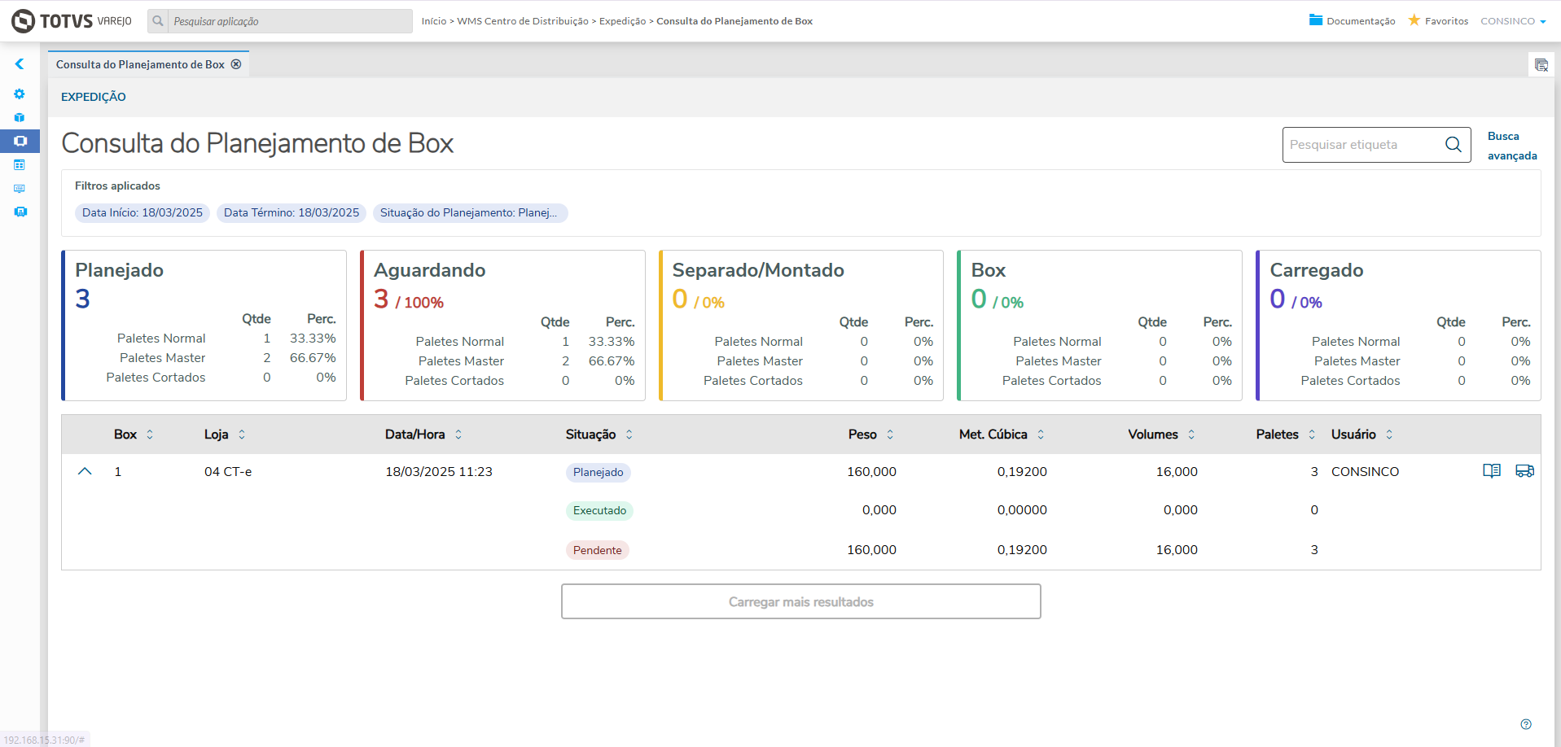The image size is (1561, 747).
Task: Click the TOTVS Varejo logo
Action: 72,21
